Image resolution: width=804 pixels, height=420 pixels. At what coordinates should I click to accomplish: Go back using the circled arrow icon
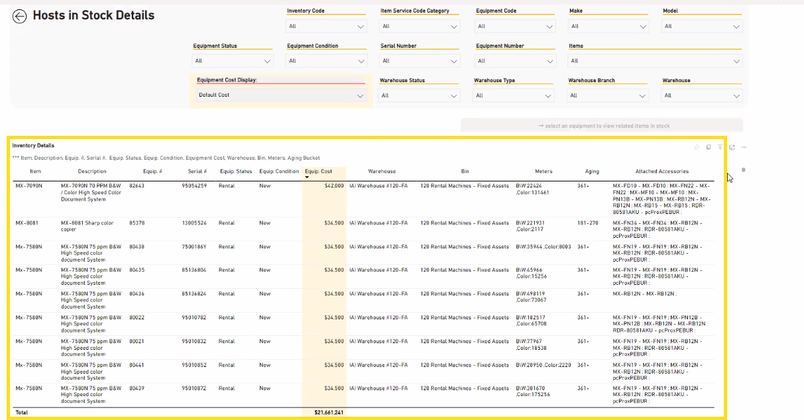[x=19, y=17]
